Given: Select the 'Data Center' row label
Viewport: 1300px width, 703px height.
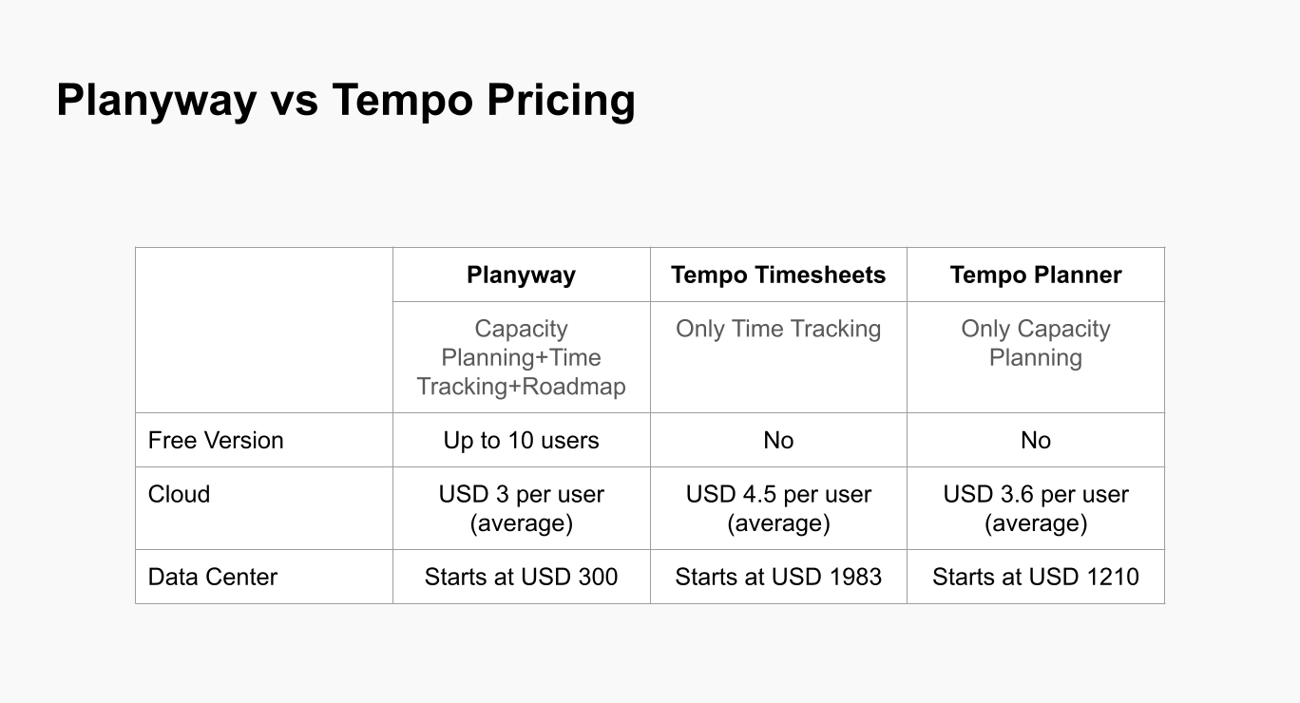Looking at the screenshot, I should point(213,578).
